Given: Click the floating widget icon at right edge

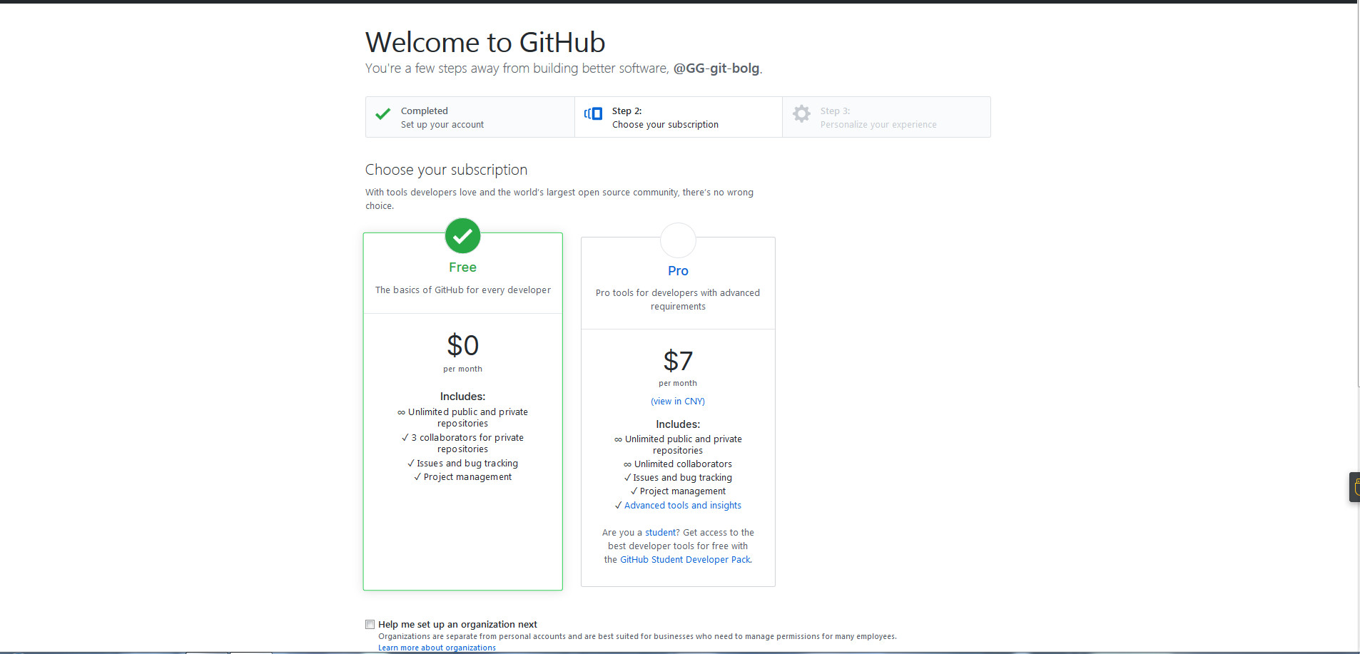Looking at the screenshot, I should pyautogui.click(x=1354, y=487).
